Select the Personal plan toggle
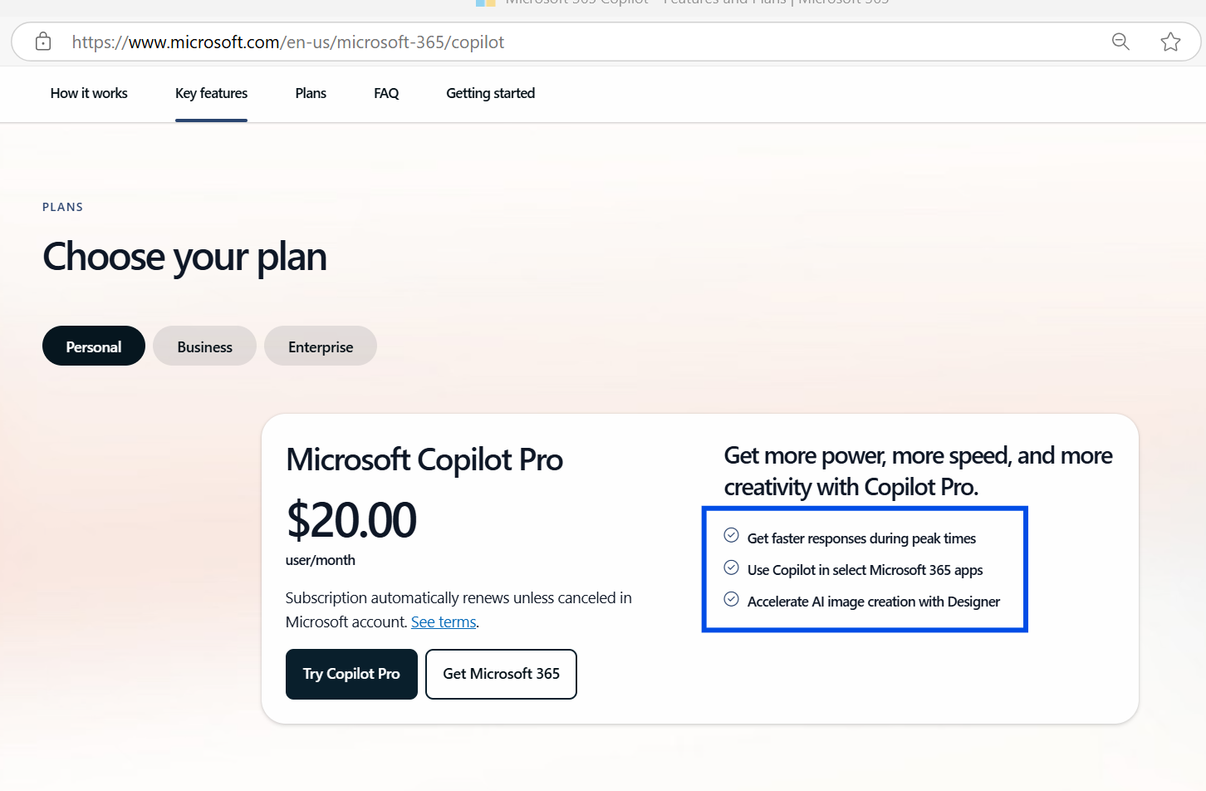1206x791 pixels. click(x=94, y=346)
